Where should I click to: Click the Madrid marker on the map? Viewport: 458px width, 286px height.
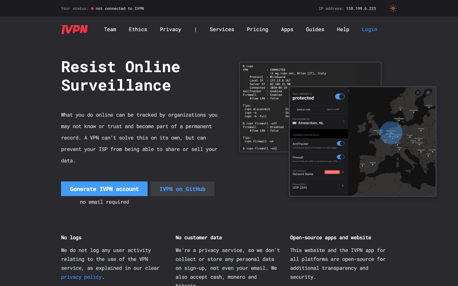(x=373, y=163)
